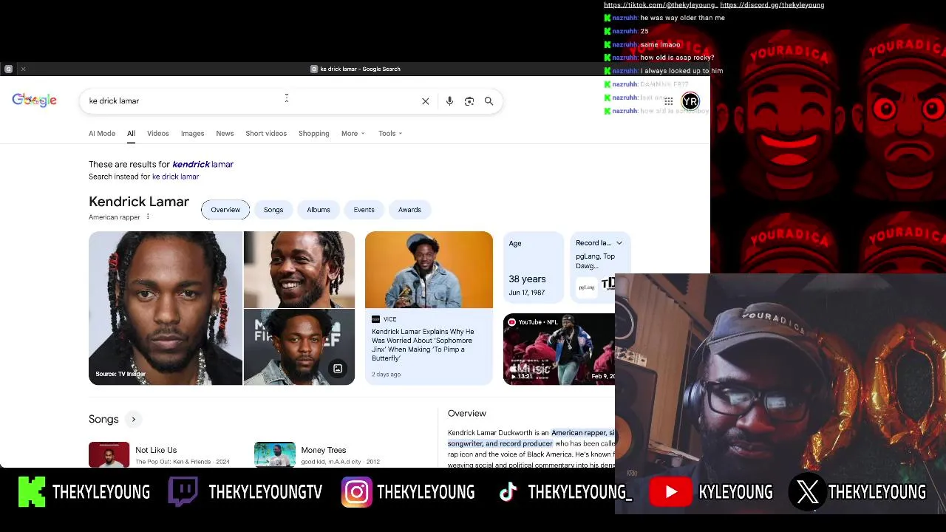Click the kendrick lamar corrected query link
Screen dimensions: 946x532
[x=203, y=165]
